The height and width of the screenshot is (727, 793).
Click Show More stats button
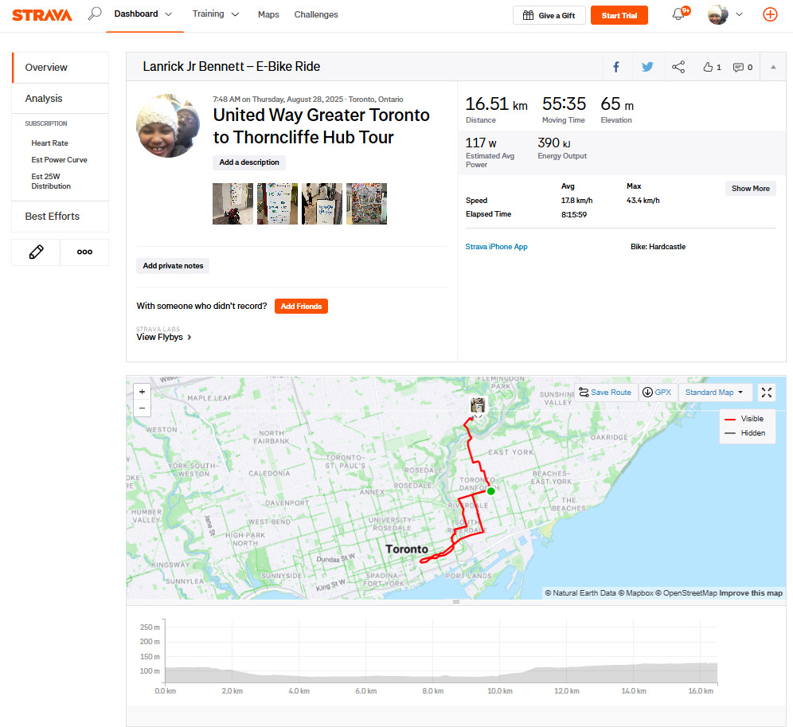pyautogui.click(x=750, y=188)
